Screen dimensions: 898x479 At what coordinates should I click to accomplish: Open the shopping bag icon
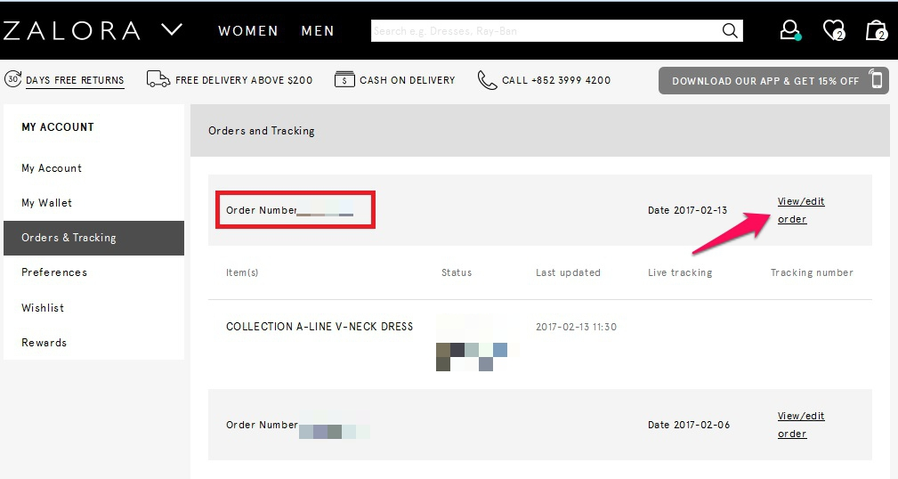[x=877, y=30]
